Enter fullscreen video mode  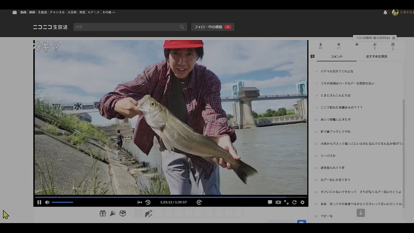tap(286, 202)
